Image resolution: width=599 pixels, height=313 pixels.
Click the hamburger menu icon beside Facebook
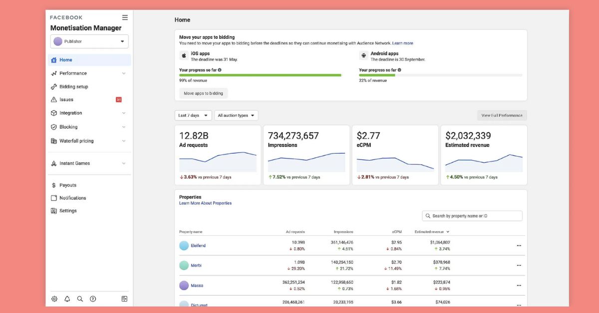125,17
